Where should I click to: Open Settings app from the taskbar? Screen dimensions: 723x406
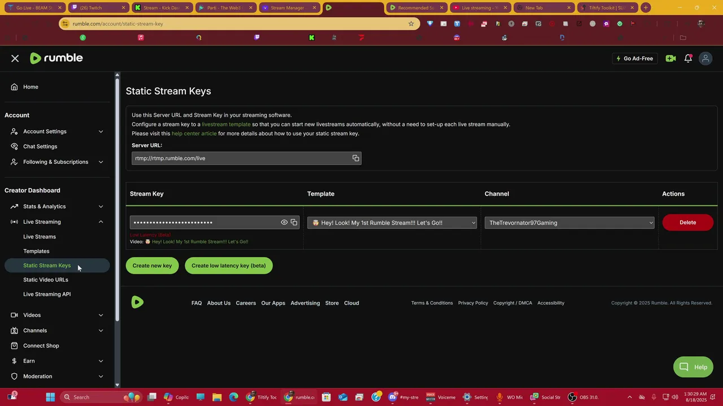point(475,397)
